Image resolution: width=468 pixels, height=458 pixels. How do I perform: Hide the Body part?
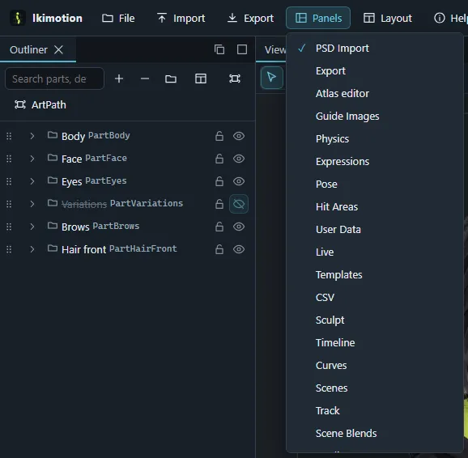[239, 136]
